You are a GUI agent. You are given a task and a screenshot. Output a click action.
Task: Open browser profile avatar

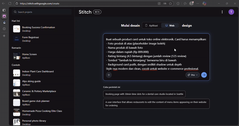tap(191, 4)
